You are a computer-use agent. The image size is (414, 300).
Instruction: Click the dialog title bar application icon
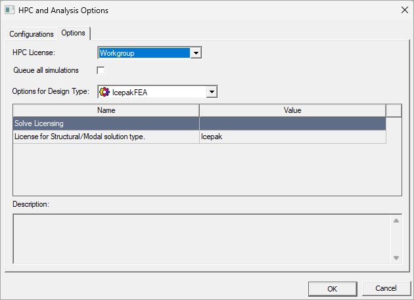click(10, 11)
